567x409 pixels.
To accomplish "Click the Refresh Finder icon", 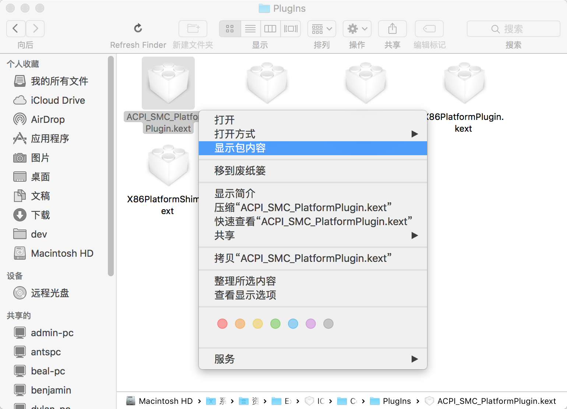I will click(x=138, y=28).
